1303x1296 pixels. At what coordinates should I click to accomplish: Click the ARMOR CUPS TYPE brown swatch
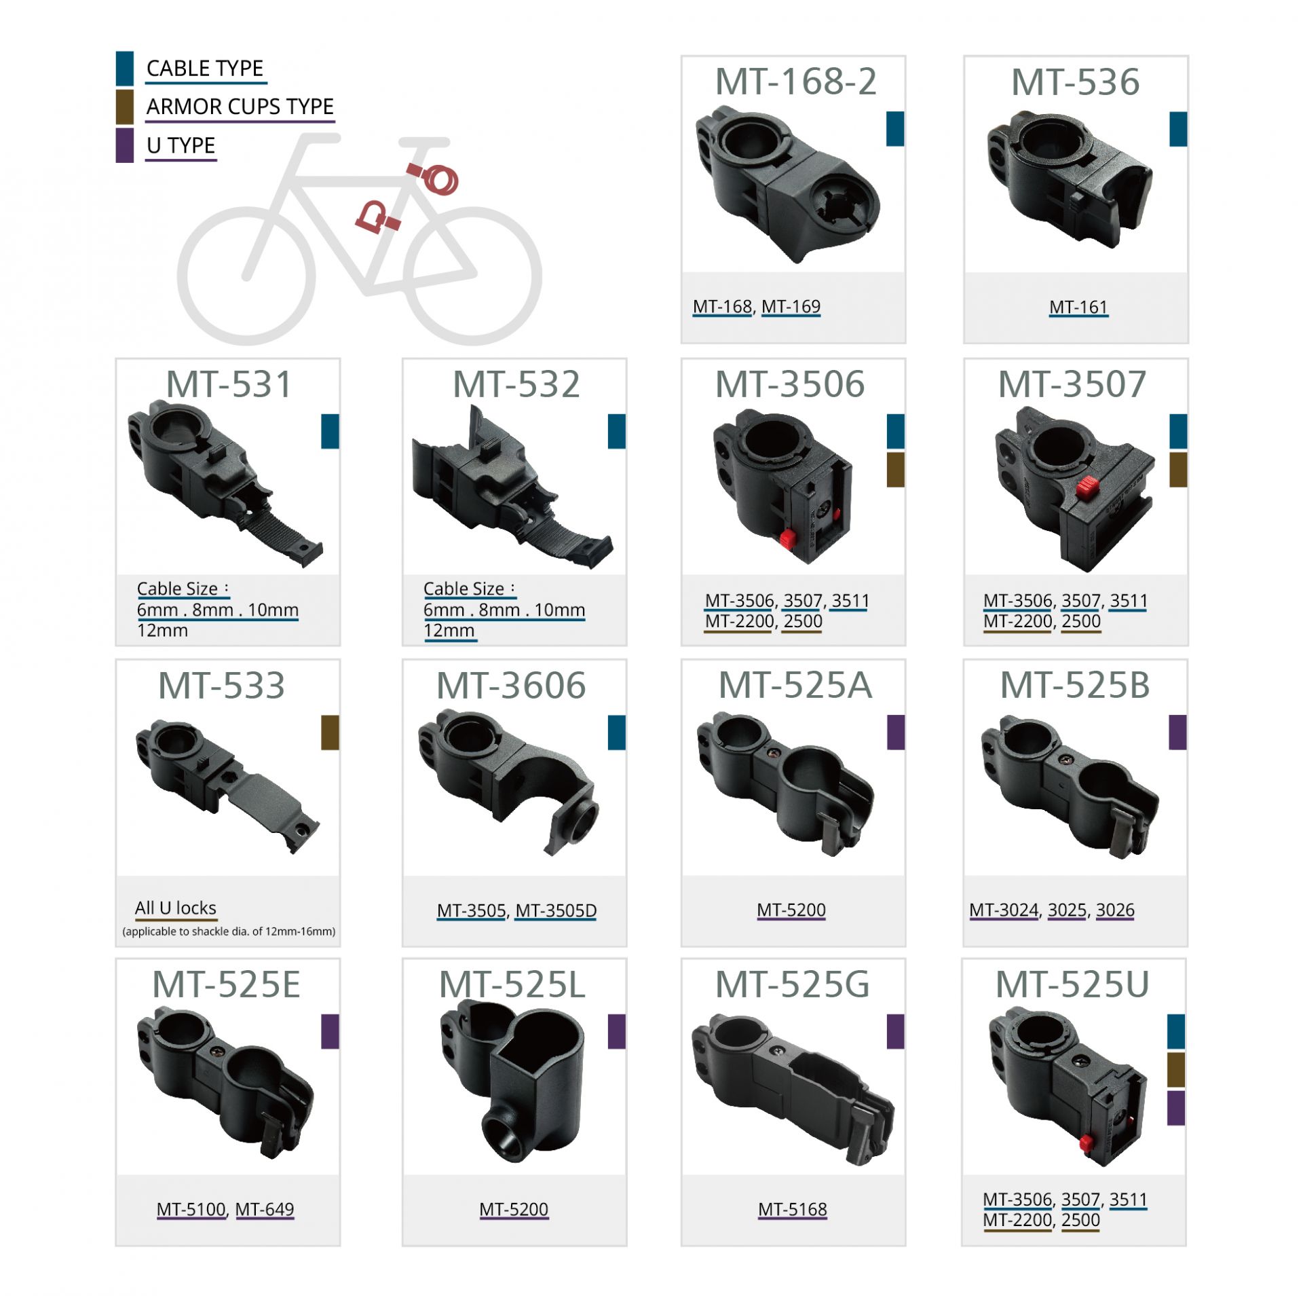[124, 107]
